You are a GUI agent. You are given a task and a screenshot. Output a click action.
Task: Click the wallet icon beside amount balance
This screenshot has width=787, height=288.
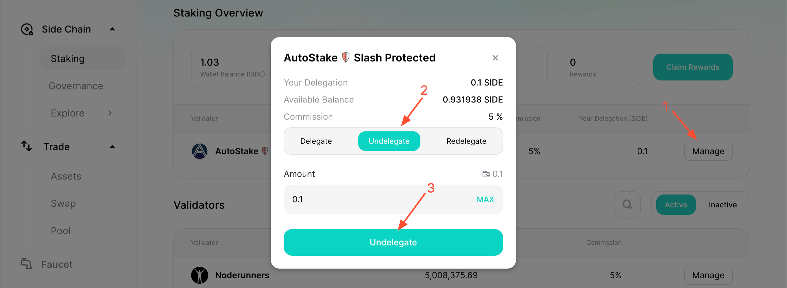pyautogui.click(x=486, y=174)
